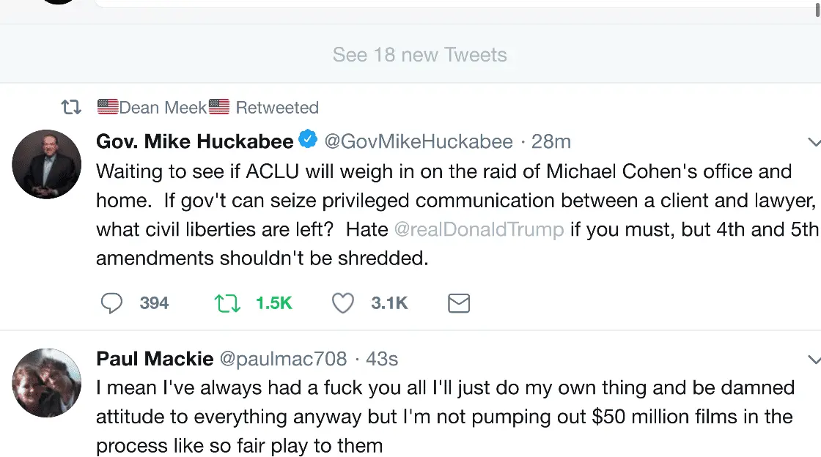Retweet Mike Huckabee's tweet
The height and width of the screenshot is (457, 821).
tap(227, 303)
